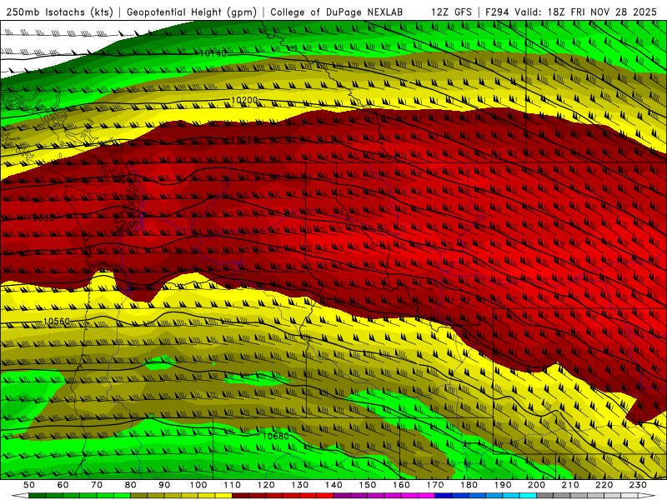Click the 180 value on the color scale
The width and height of the screenshot is (667, 500).
(x=469, y=485)
